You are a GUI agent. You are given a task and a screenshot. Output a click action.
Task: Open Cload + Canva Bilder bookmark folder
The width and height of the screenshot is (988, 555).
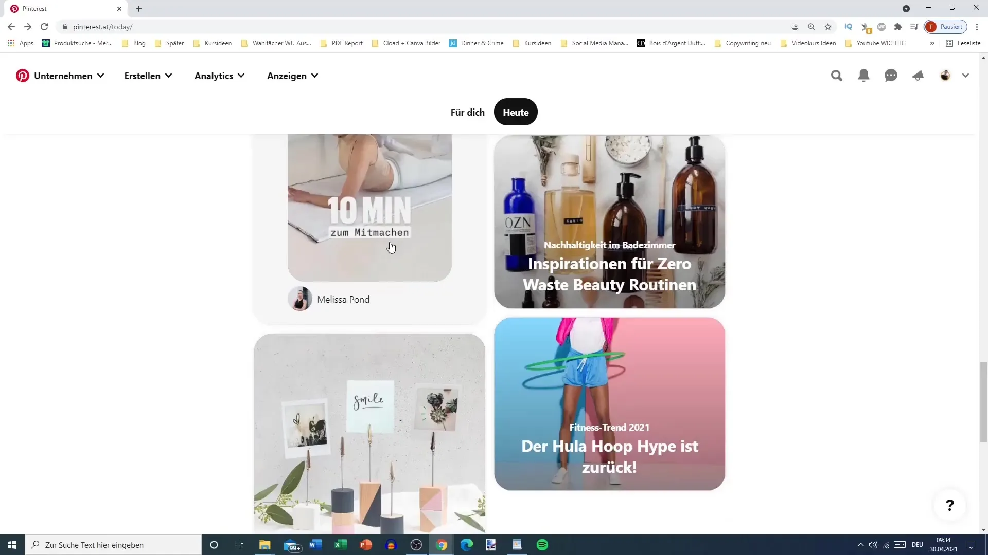click(x=406, y=43)
